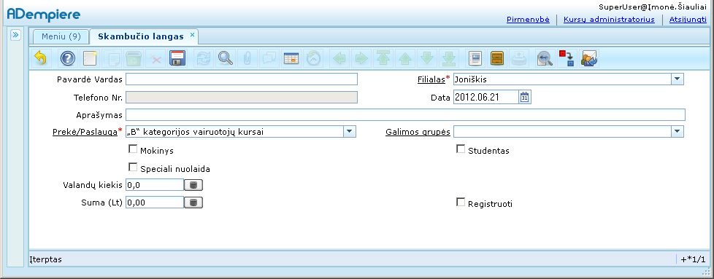The width and height of the screenshot is (714, 279).
Task: Click the Įterptas status bar text
Action: pyautogui.click(x=46, y=259)
